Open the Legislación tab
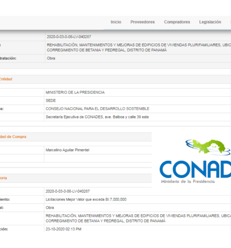 [210, 22]
